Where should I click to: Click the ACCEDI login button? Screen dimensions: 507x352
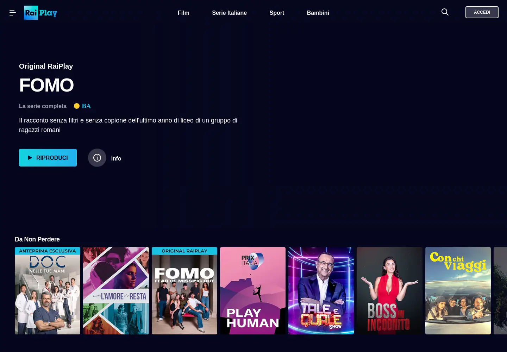point(482,12)
